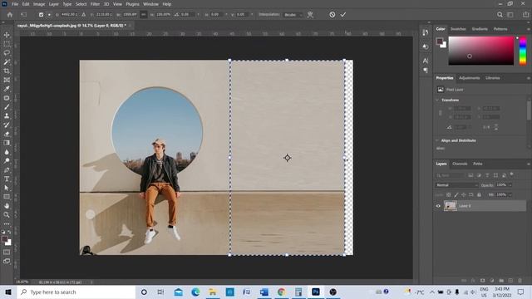Open the Opacity dropdown arrow
Viewport: 532px width, 299px height.
point(510,185)
